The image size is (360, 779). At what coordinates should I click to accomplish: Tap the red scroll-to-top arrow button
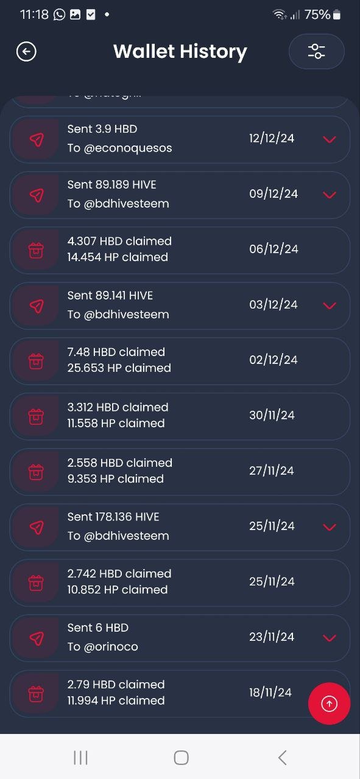point(329,704)
